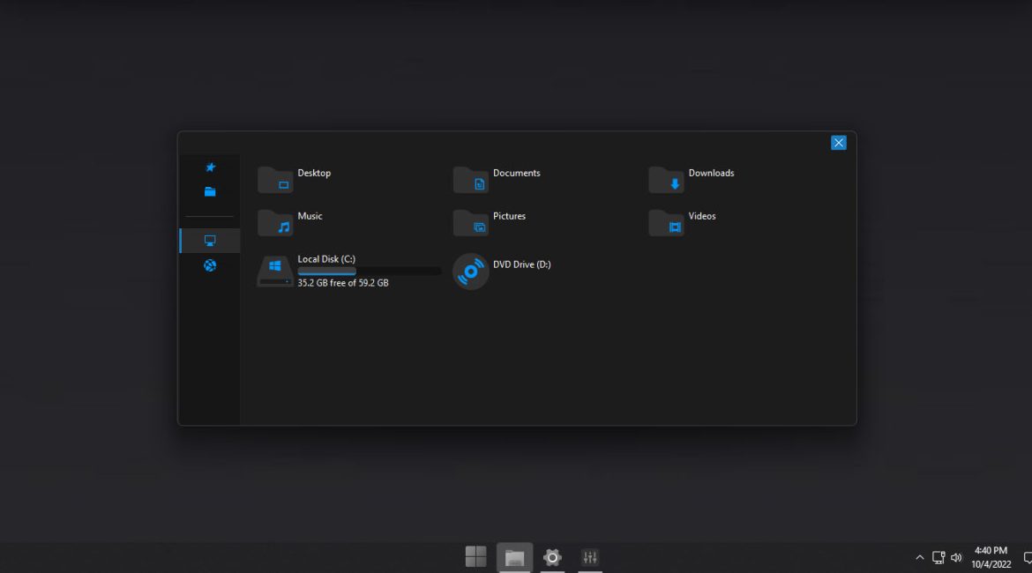Open the Videos folder
1032x573 pixels.
coord(684,222)
